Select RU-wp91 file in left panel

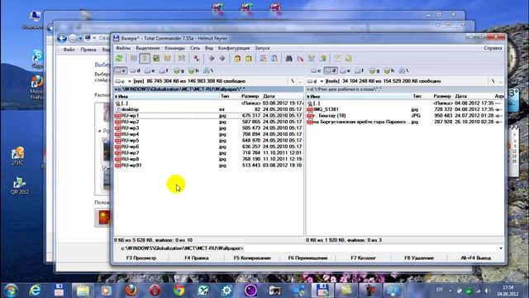[x=208, y=166]
